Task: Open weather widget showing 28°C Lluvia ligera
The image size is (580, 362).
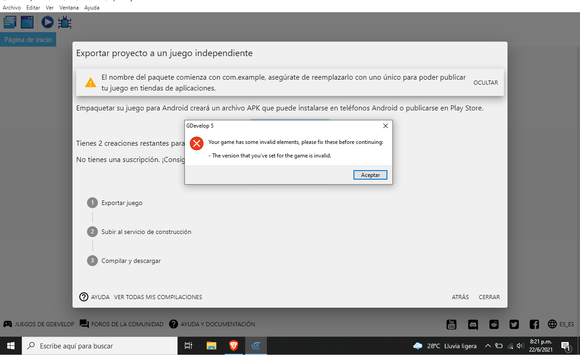Action: [x=445, y=346]
